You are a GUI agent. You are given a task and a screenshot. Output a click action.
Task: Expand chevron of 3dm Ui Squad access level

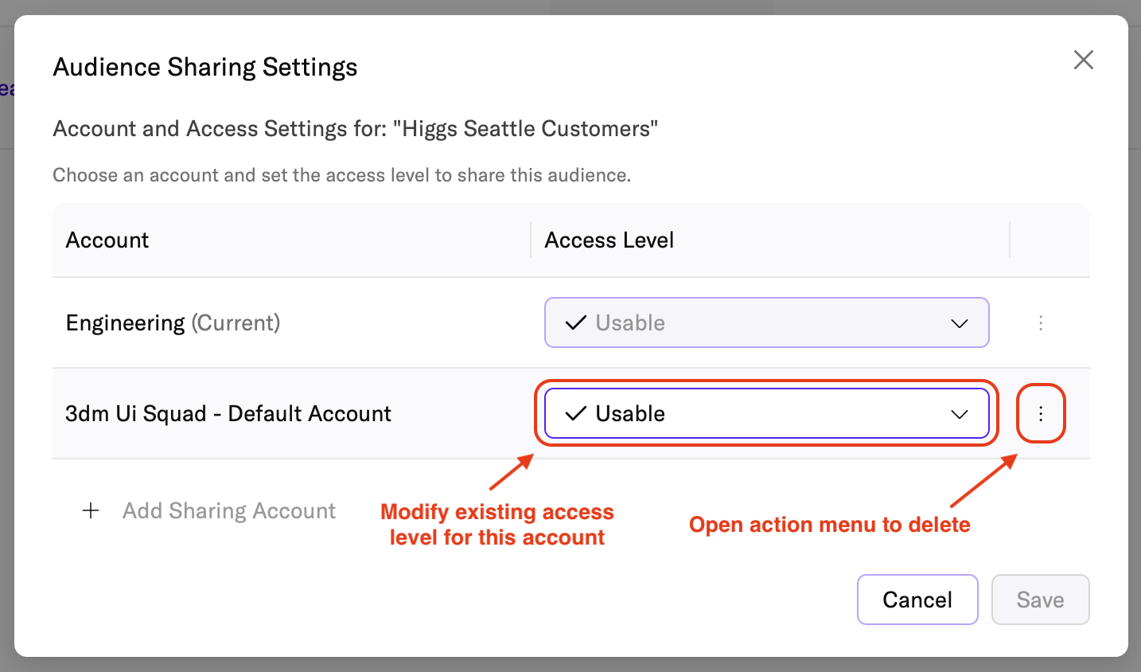click(960, 414)
